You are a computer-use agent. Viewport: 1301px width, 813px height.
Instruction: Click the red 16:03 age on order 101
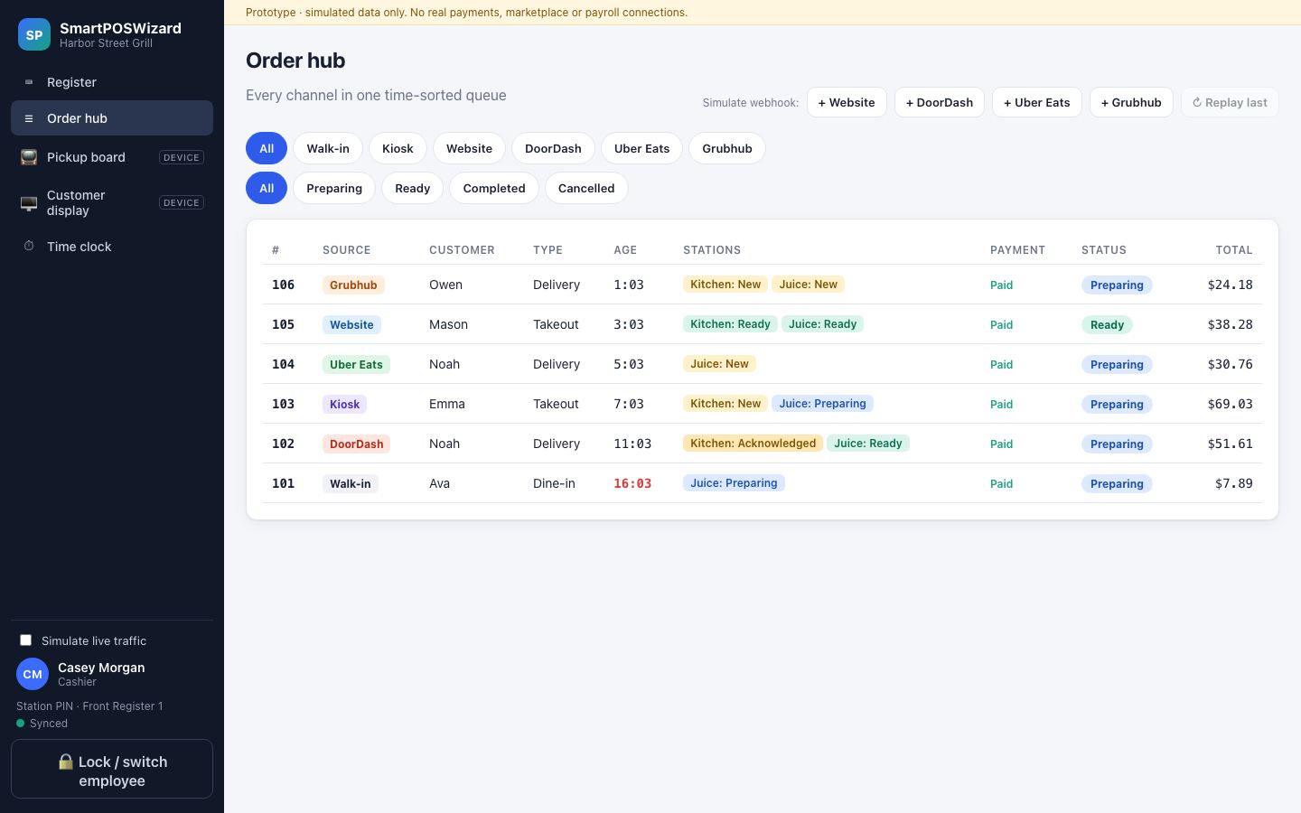tap(632, 483)
